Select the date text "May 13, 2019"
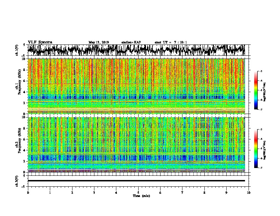 point(99,42)
